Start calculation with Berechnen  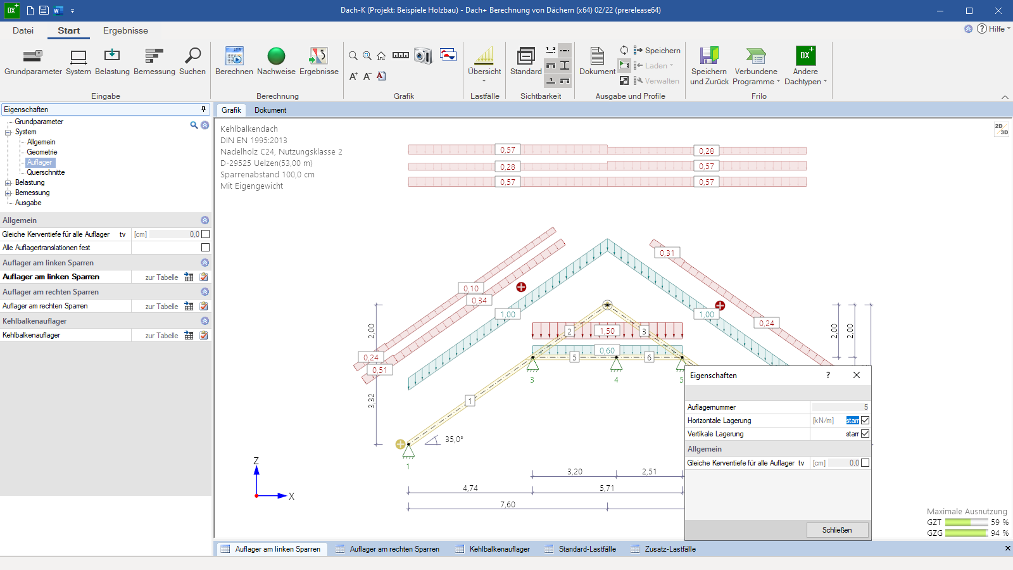click(234, 61)
